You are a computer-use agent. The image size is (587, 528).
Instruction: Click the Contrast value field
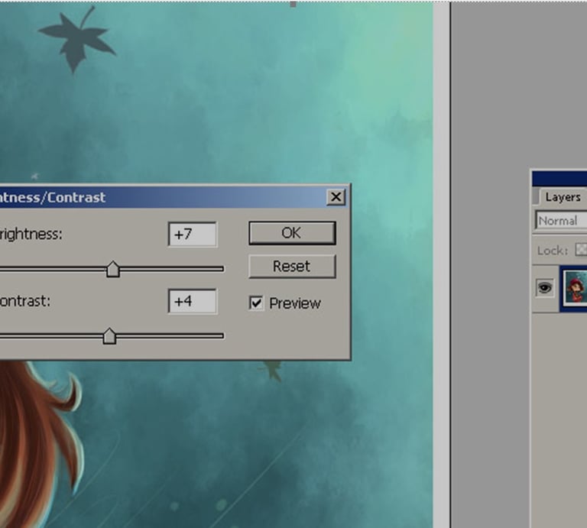tap(193, 301)
